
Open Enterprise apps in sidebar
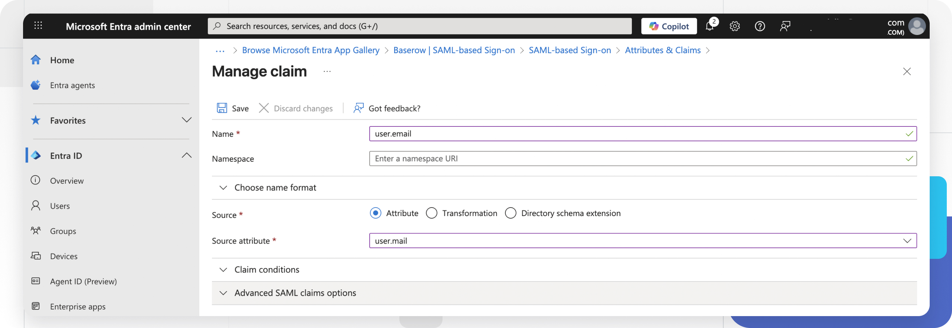pos(78,306)
